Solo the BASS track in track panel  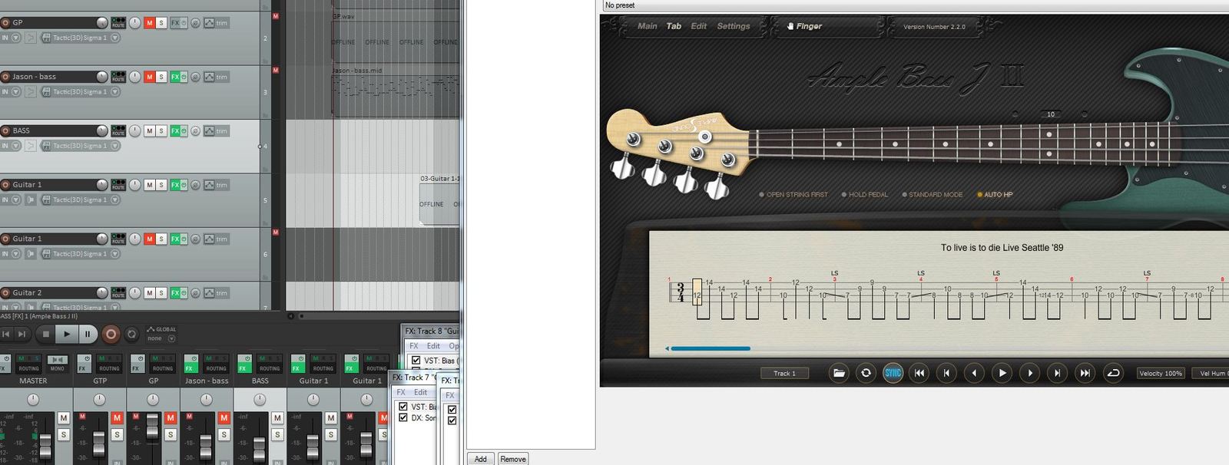[x=161, y=131]
